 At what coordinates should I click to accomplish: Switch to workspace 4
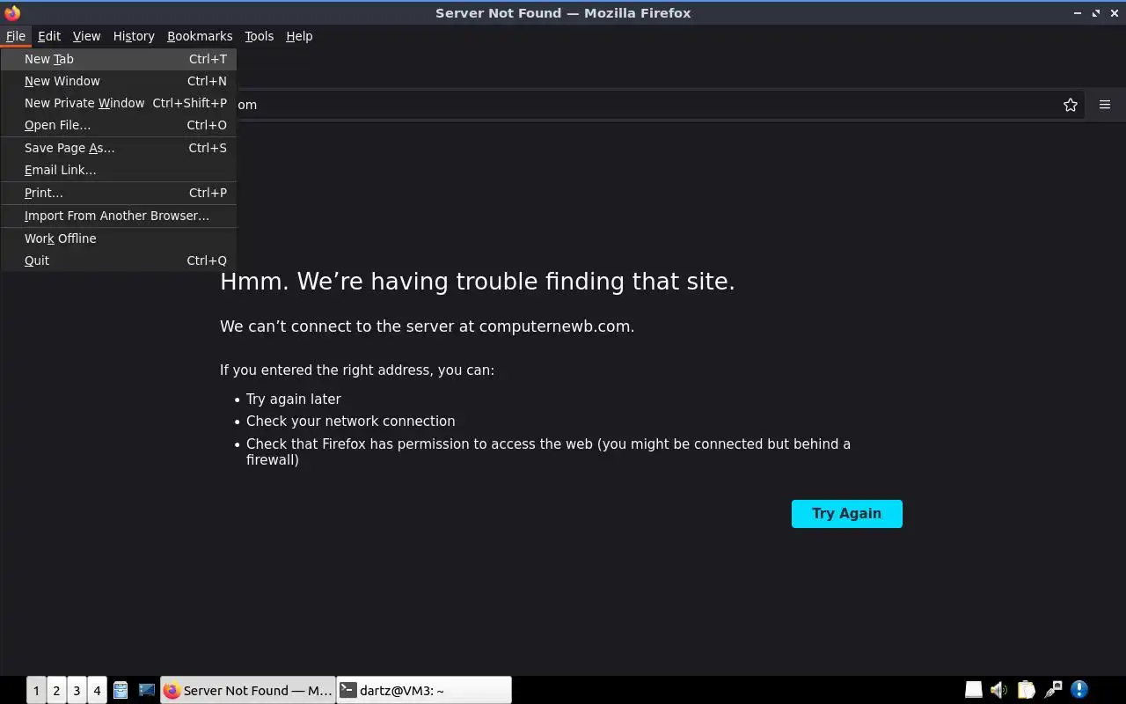[x=97, y=691]
